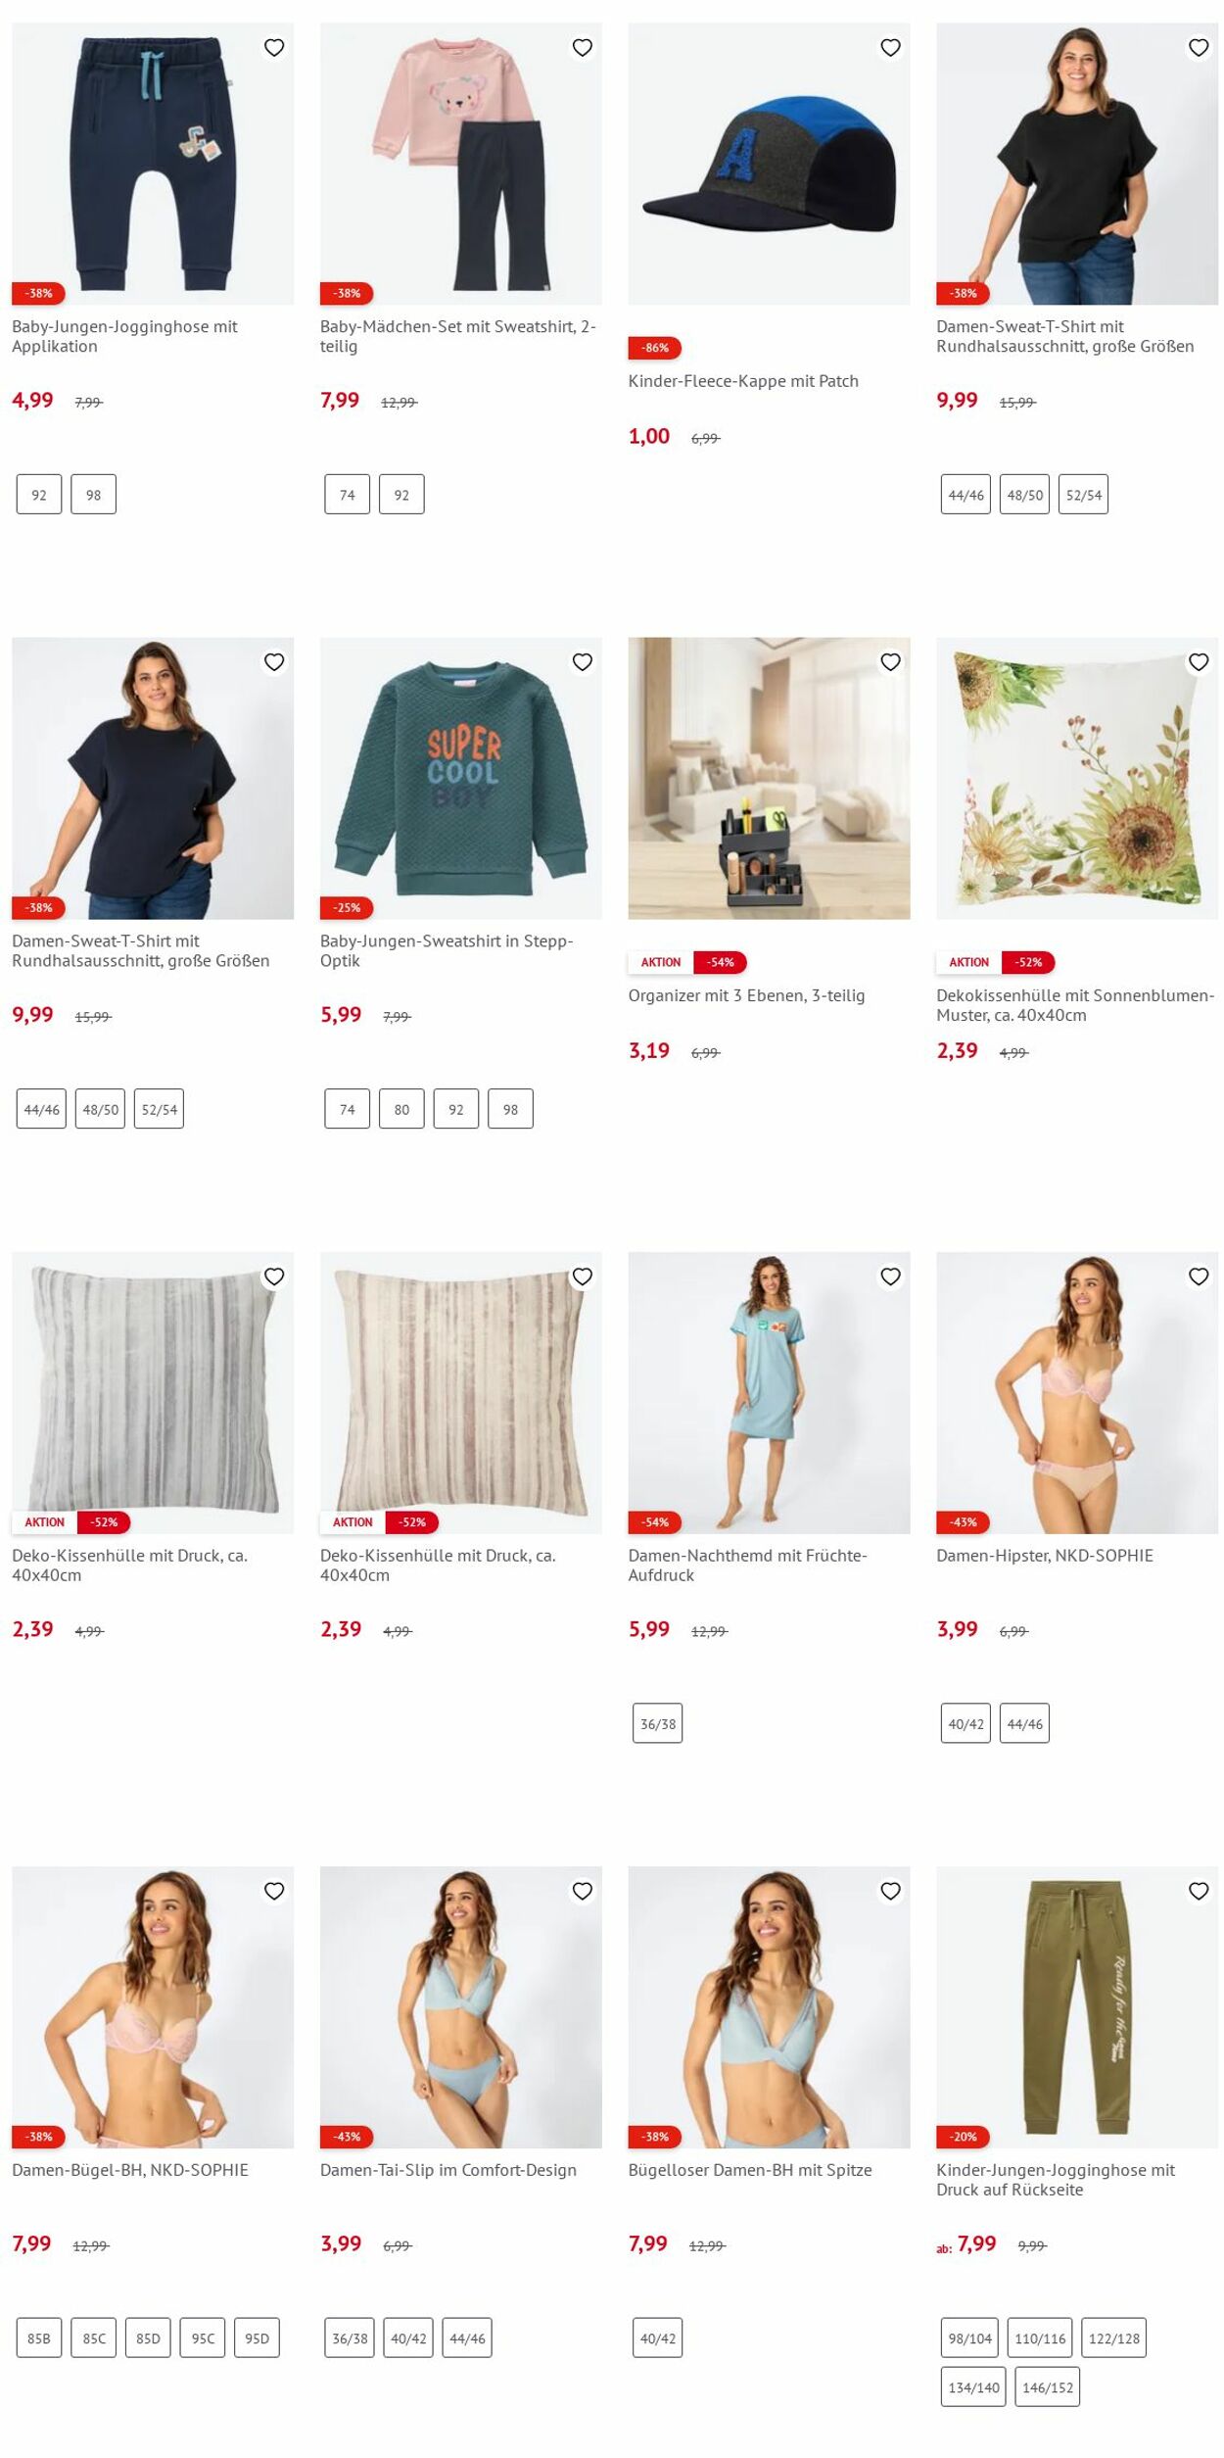
Task: Favorite the Kinder-Fleece-Kappe with heart icon
Action: [890, 48]
